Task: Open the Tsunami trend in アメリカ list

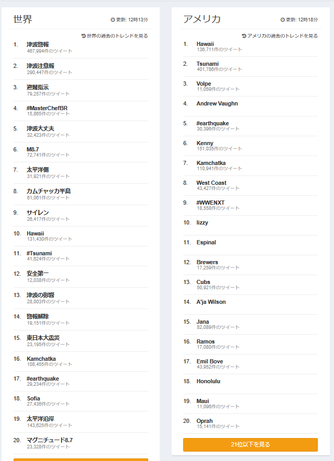Action: 208,64
